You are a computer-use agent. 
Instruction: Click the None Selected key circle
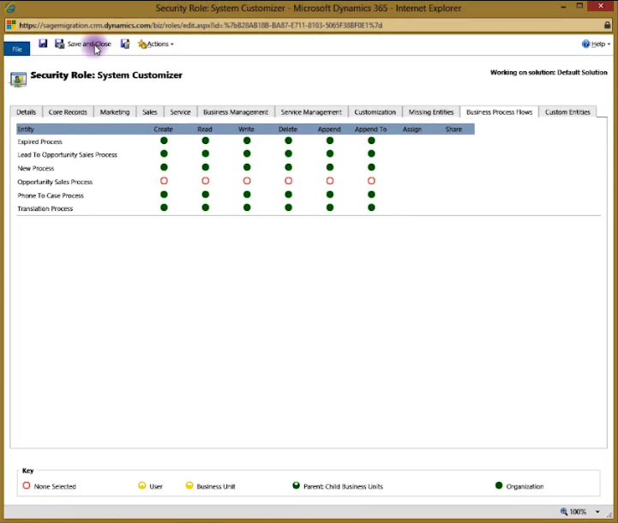27,485
